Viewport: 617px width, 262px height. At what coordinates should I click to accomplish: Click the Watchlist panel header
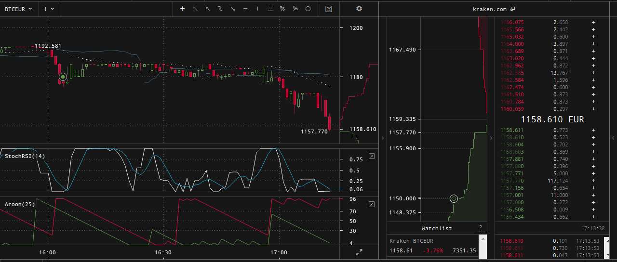tap(437, 228)
